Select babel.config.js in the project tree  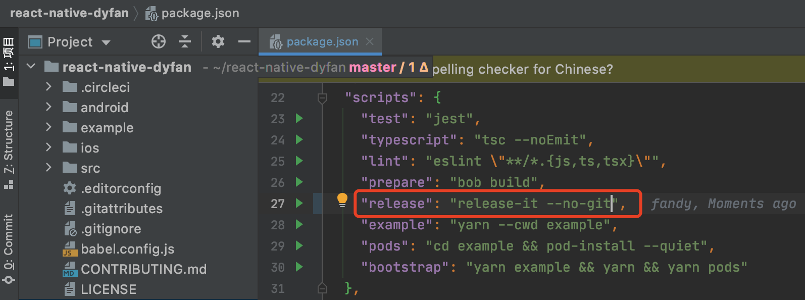pyautogui.click(x=127, y=249)
